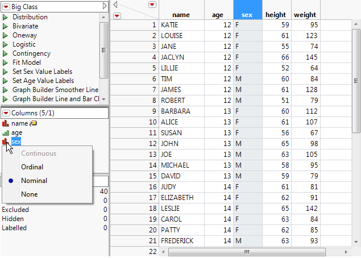Open the Fit Model script entry
The image size is (361, 258).
[27, 63]
